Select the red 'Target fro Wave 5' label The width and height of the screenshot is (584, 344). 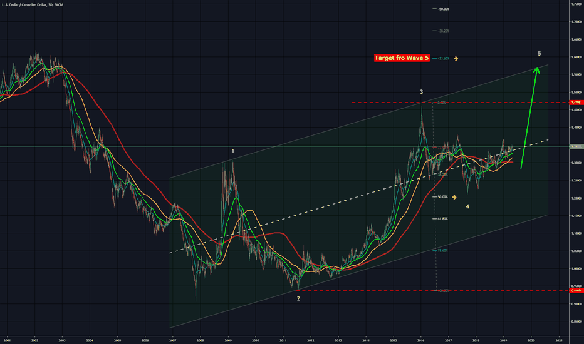(402, 58)
